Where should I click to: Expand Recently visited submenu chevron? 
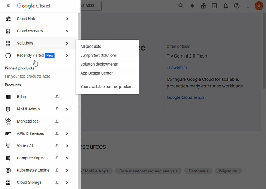click(67, 56)
